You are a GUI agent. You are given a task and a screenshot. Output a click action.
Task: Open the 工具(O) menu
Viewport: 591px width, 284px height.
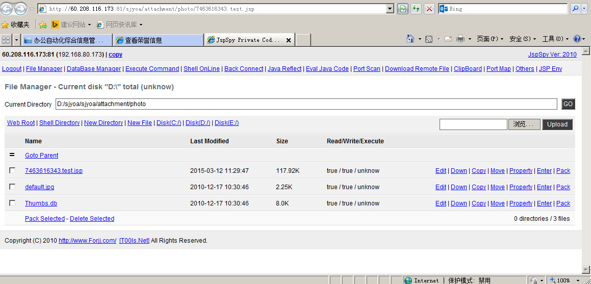click(555, 39)
